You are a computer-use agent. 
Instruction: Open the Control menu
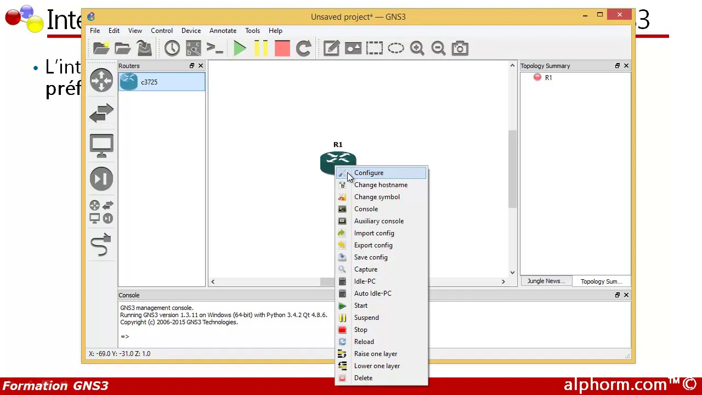(x=162, y=31)
